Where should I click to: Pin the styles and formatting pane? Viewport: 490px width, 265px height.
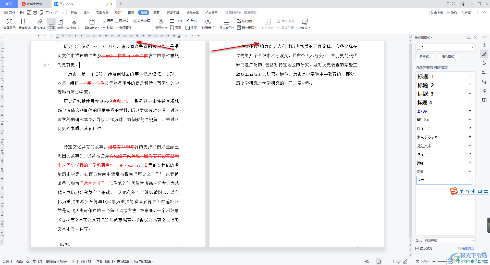pos(469,37)
